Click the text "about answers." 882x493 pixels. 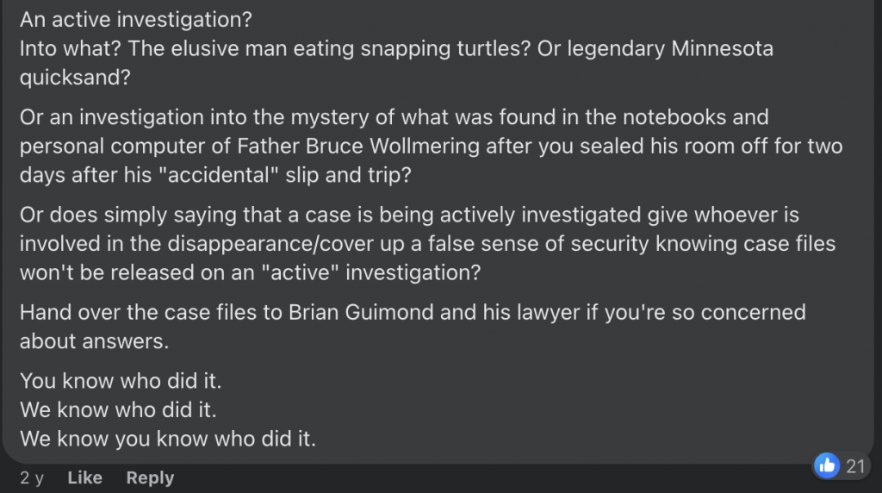click(x=94, y=340)
